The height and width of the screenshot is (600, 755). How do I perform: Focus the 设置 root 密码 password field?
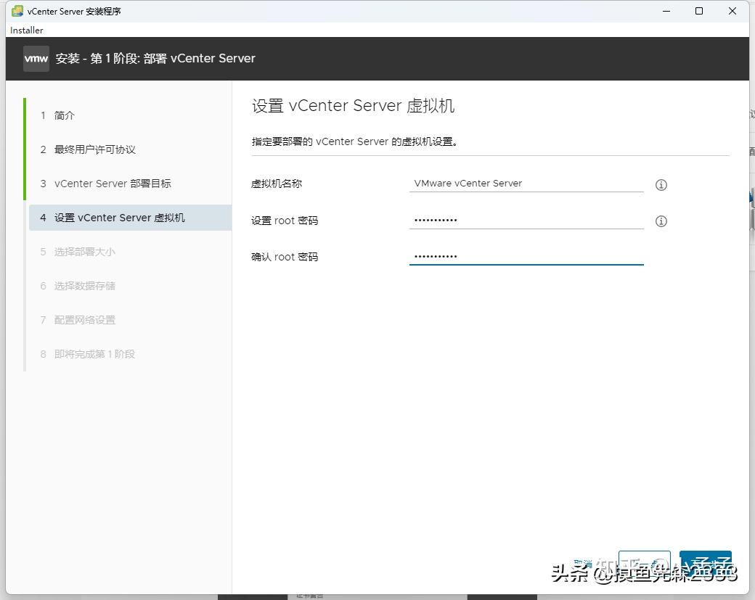click(x=526, y=221)
